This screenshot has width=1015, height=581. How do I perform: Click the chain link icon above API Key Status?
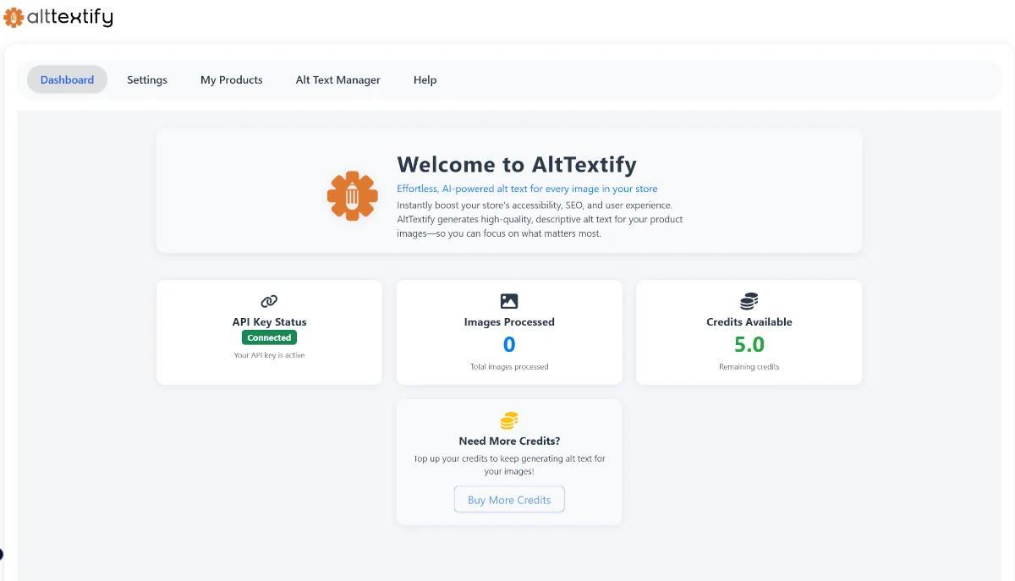pos(269,300)
